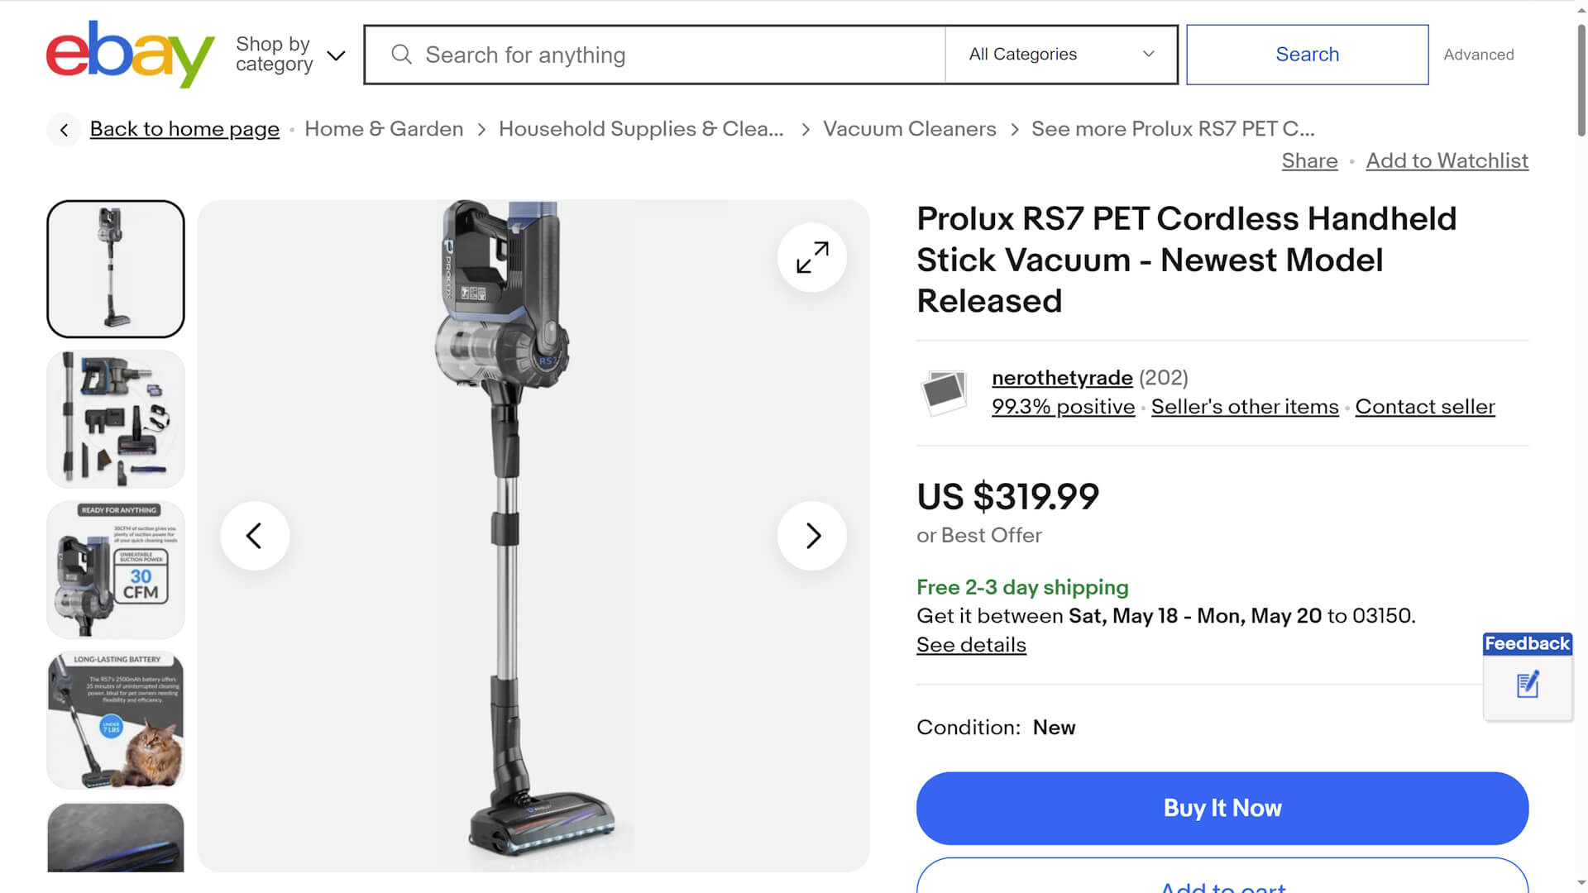
Task: Select the 30 CFM suction thumbnail
Action: pos(116,570)
